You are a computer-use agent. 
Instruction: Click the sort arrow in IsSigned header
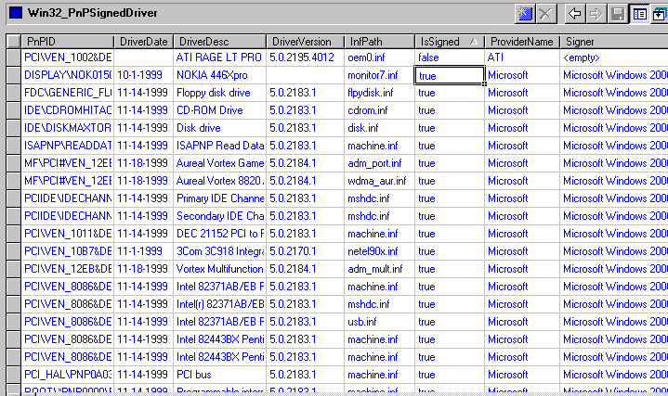(474, 42)
